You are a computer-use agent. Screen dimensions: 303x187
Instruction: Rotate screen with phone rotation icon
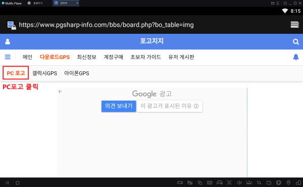(279, 182)
